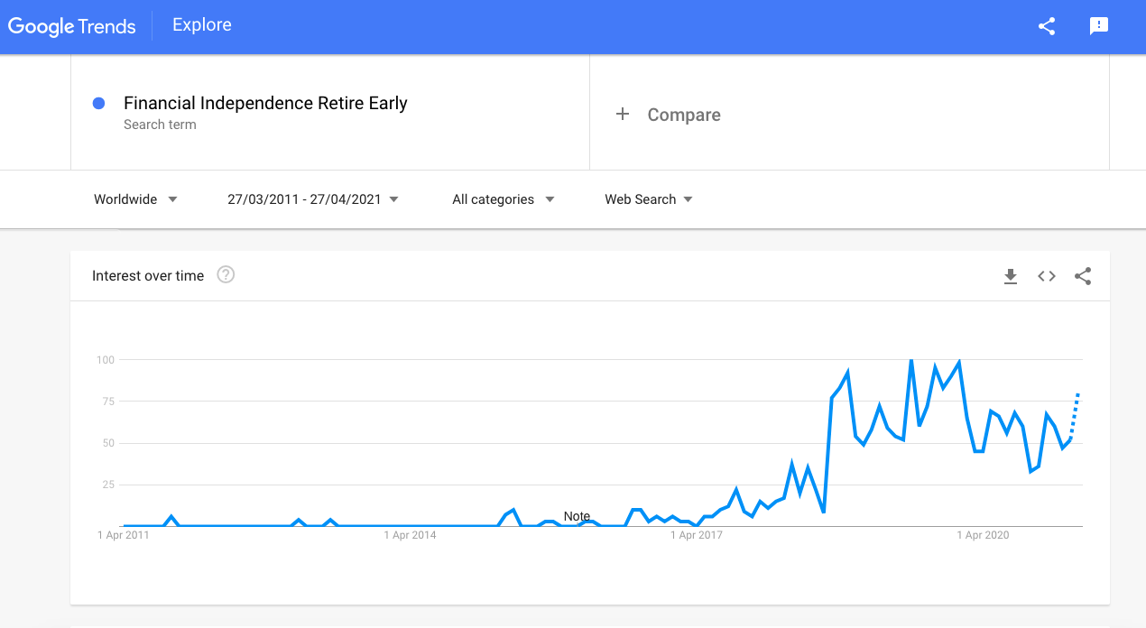Open the Web Search type dropdown
The height and width of the screenshot is (628, 1146).
pos(649,199)
